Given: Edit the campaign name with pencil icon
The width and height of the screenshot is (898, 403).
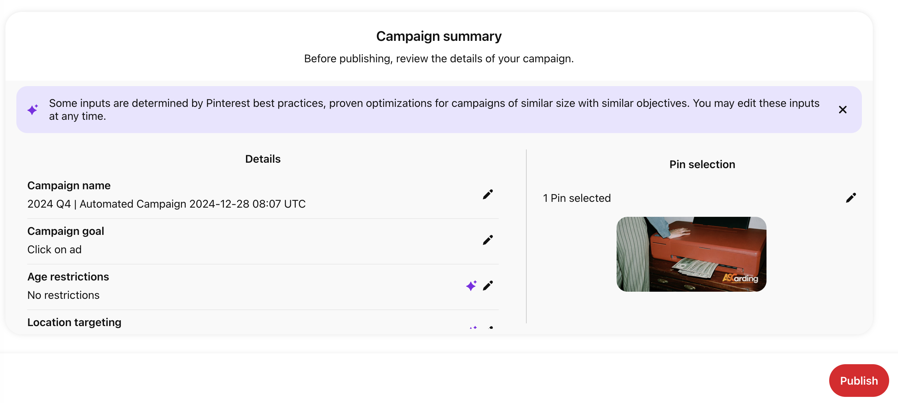Looking at the screenshot, I should click(488, 194).
